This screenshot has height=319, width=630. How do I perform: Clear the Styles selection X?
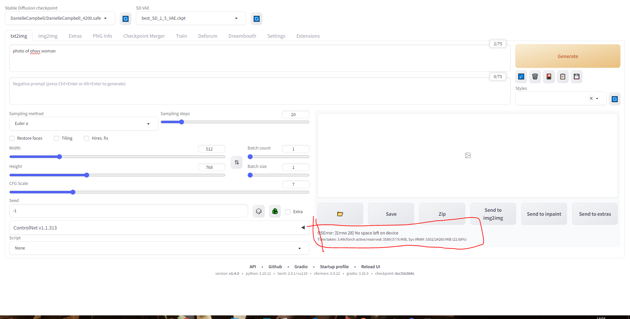tap(591, 98)
